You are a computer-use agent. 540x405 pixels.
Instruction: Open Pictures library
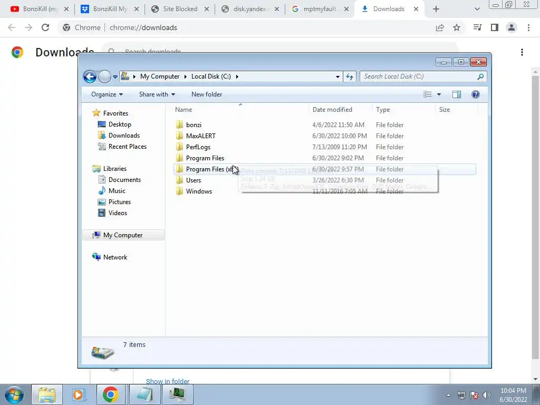click(114, 201)
